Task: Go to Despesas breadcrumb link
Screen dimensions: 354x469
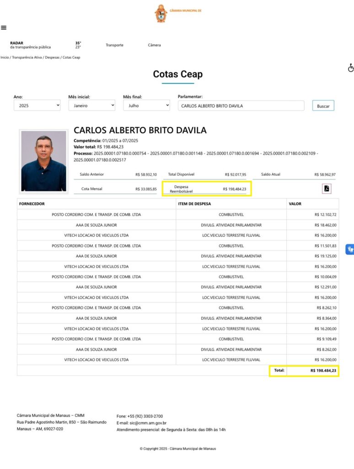Action: [x=52, y=57]
